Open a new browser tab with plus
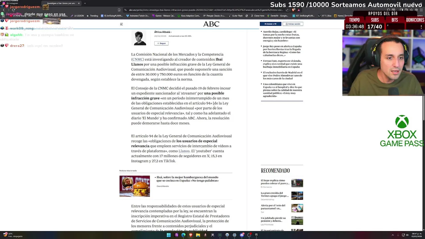 pos(85,3)
